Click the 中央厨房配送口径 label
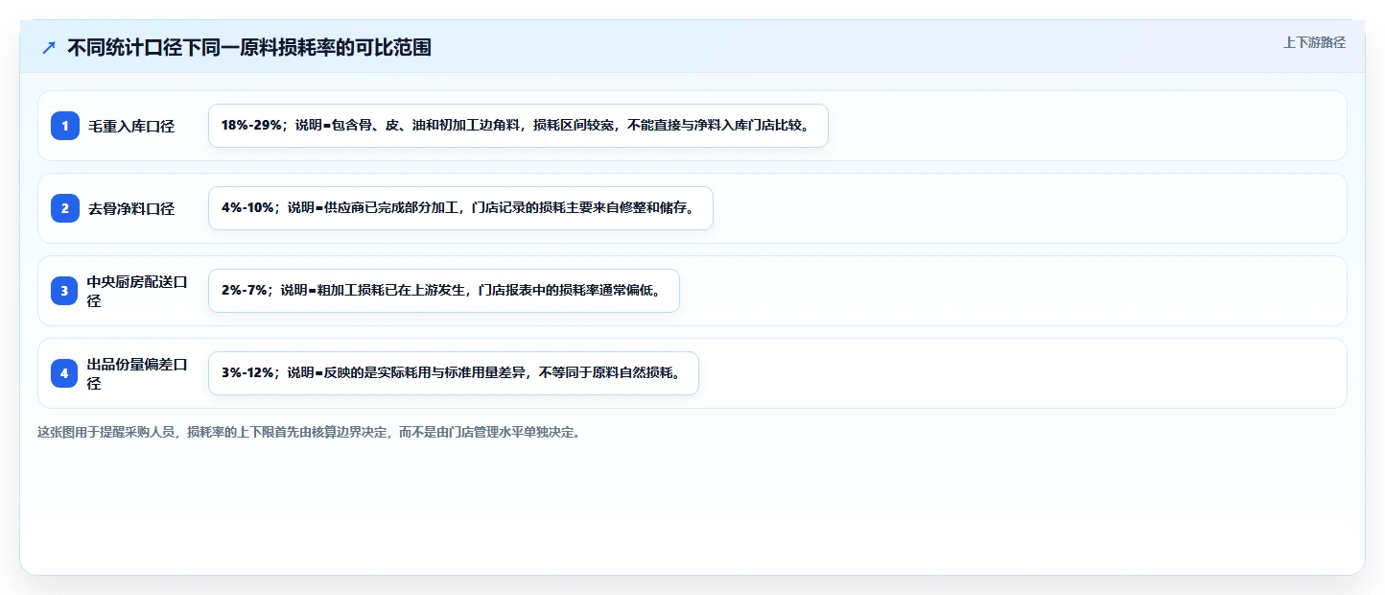1385x595 pixels. point(138,291)
